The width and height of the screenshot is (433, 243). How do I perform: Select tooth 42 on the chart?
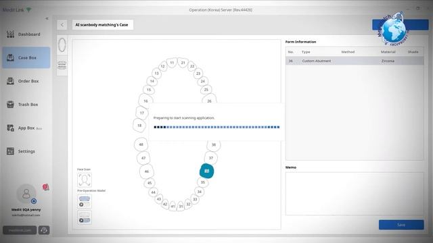[x=165, y=204]
